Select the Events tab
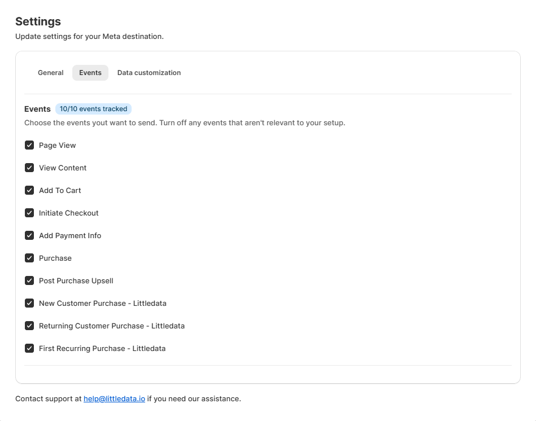The width and height of the screenshot is (536, 421). coord(90,73)
